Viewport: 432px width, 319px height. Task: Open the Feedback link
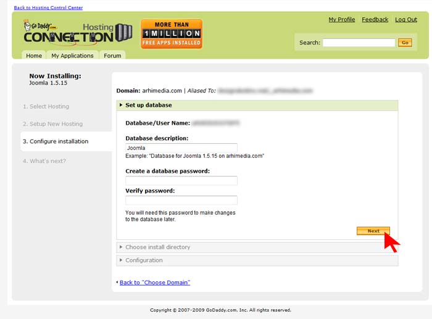(375, 20)
